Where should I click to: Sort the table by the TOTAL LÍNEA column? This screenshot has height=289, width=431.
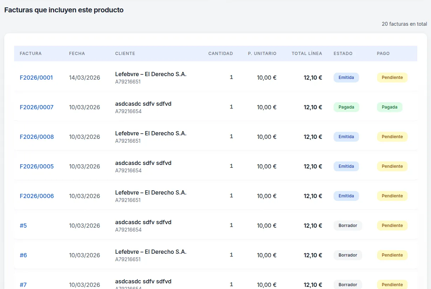click(307, 53)
